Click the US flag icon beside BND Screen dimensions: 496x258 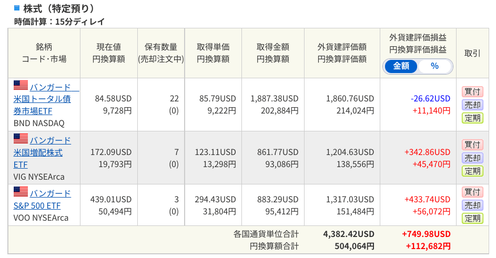tap(21, 85)
